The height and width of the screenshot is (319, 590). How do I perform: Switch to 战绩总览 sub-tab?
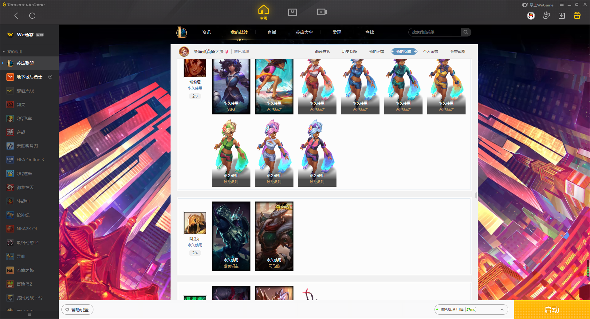[x=322, y=52]
